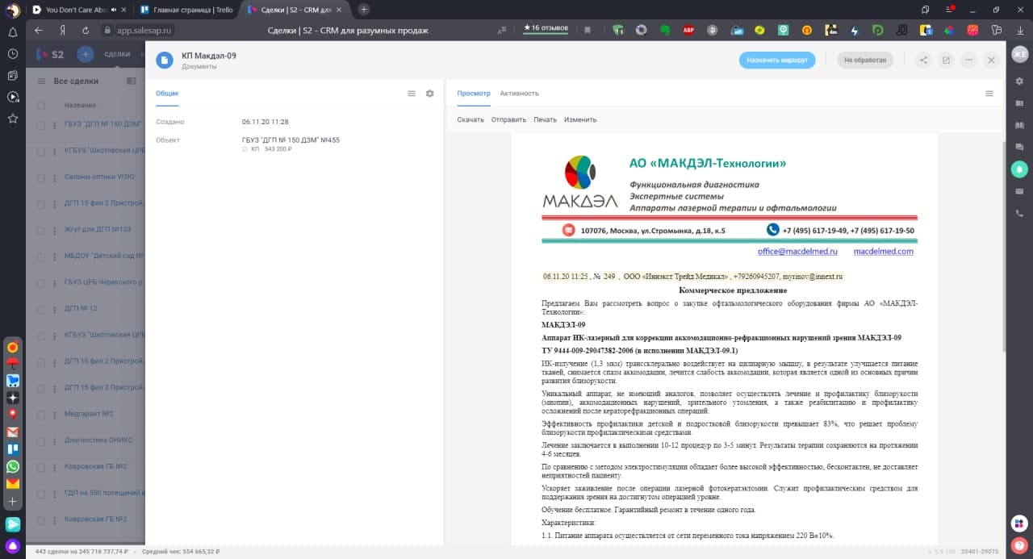
Task: Open the Все сделки filter dropdown
Action: [74, 81]
